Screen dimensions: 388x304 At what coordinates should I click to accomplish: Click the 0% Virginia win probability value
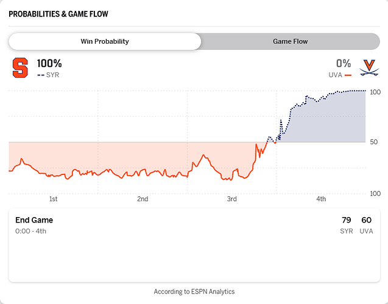[x=344, y=63]
